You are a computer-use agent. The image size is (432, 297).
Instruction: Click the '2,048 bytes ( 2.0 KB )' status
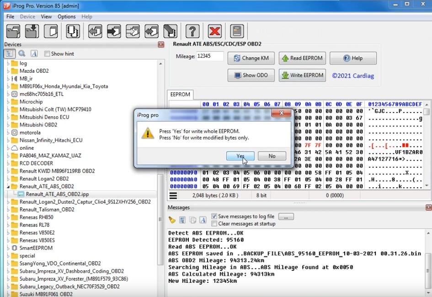215,195
